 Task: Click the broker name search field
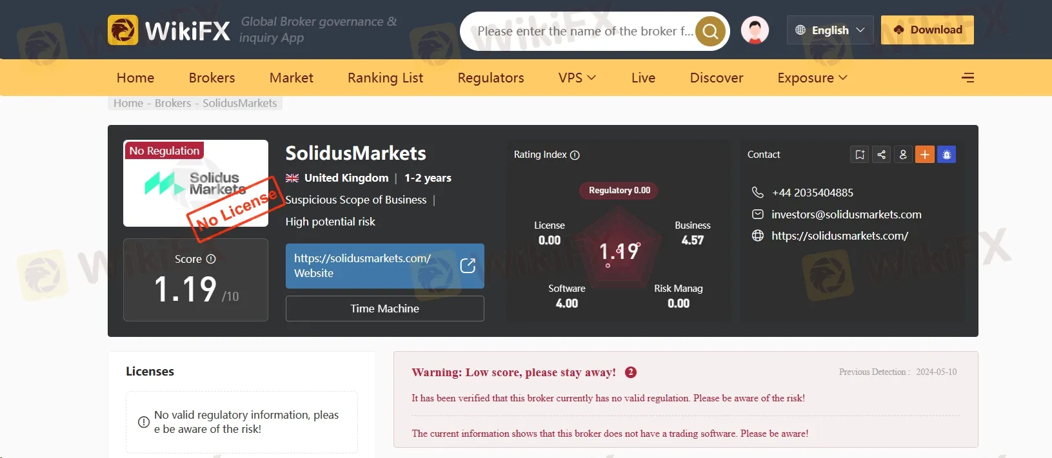pyautogui.click(x=584, y=31)
